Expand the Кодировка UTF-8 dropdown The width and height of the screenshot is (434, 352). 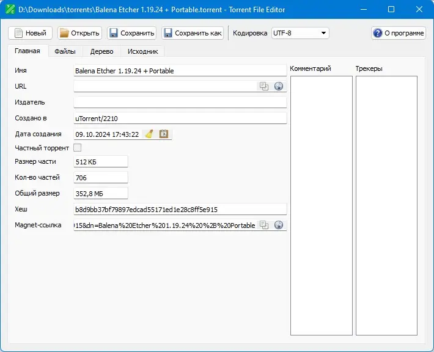[300, 33]
